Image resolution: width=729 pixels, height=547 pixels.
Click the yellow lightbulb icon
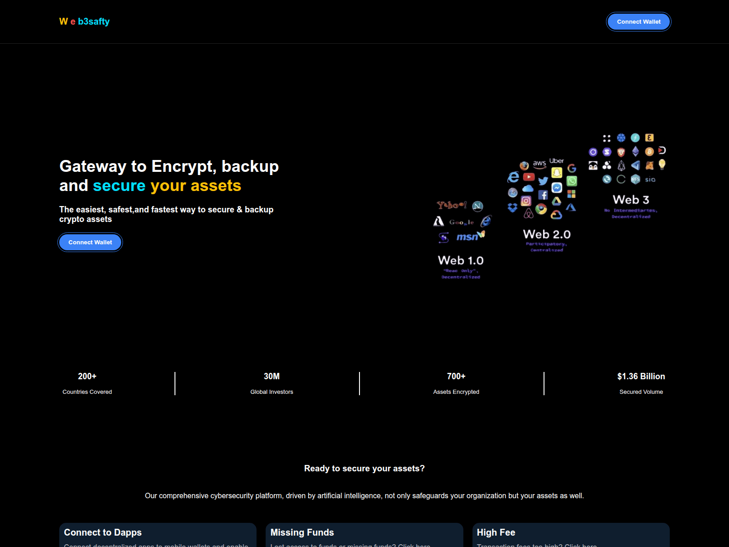(662, 165)
